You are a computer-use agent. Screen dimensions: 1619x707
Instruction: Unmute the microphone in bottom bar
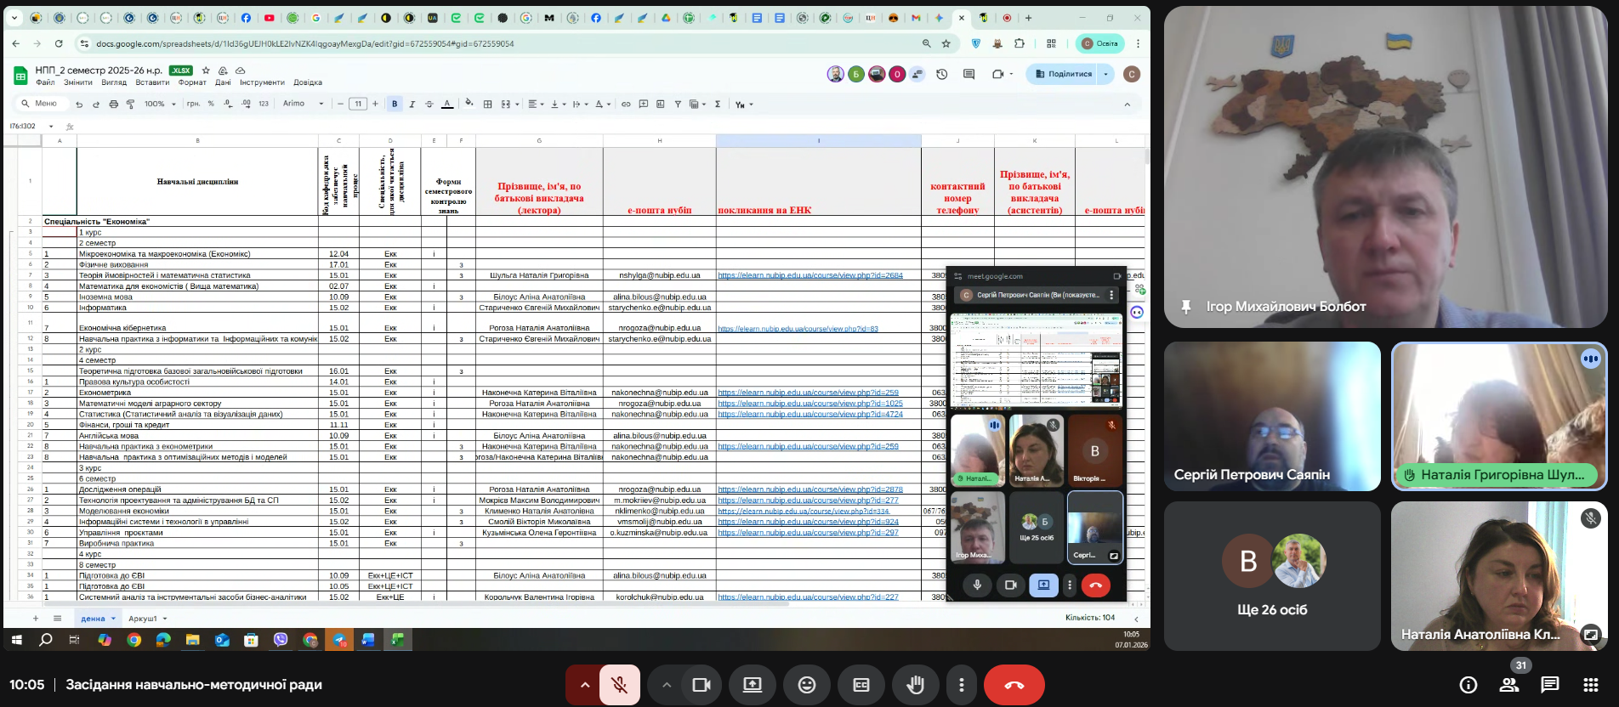(x=620, y=685)
